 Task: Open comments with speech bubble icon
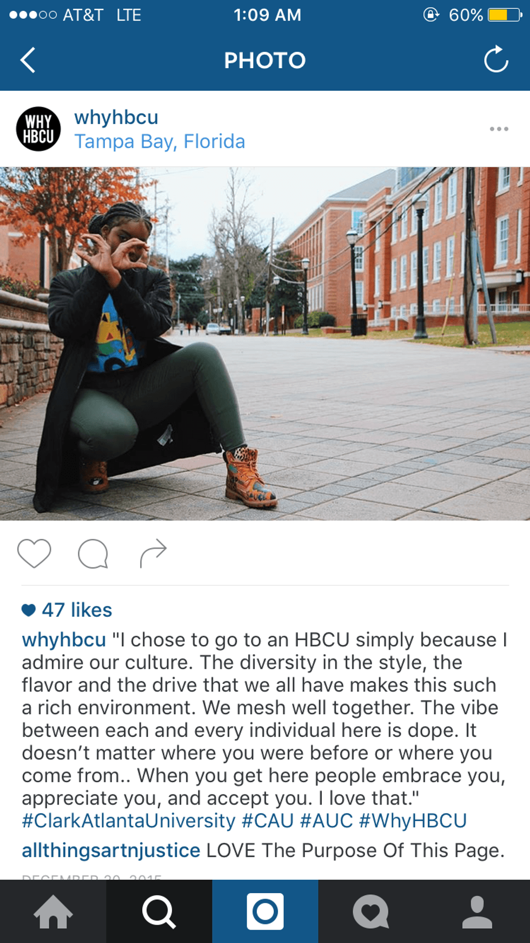[x=93, y=553]
